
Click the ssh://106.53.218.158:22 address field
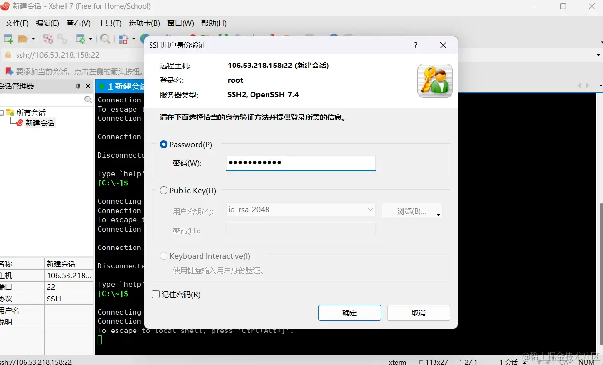(58, 55)
